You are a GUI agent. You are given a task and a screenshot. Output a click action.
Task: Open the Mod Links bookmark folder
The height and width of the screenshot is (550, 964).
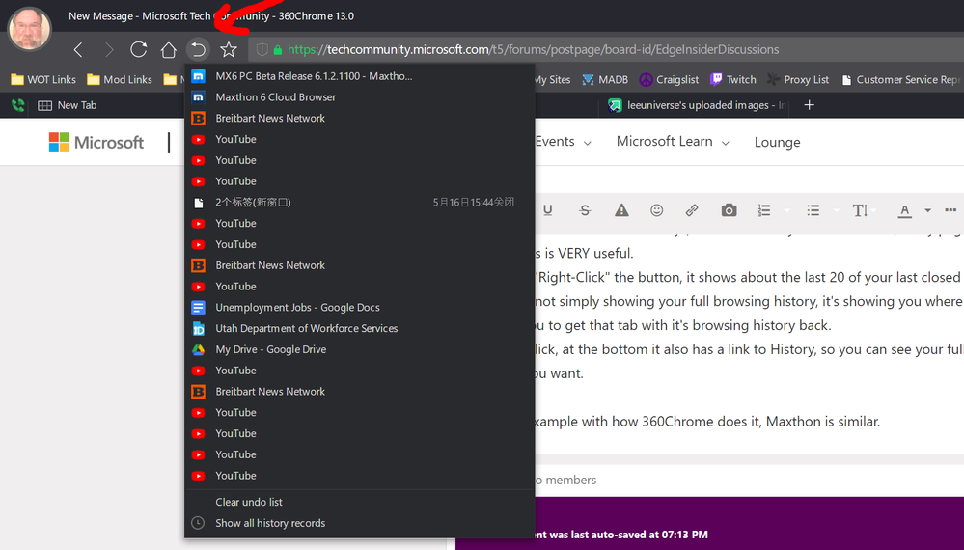pyautogui.click(x=120, y=79)
